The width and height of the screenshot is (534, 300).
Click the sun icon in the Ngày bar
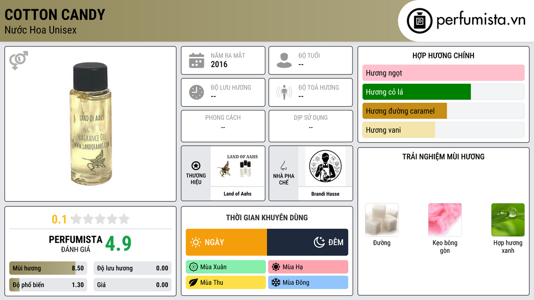(196, 242)
